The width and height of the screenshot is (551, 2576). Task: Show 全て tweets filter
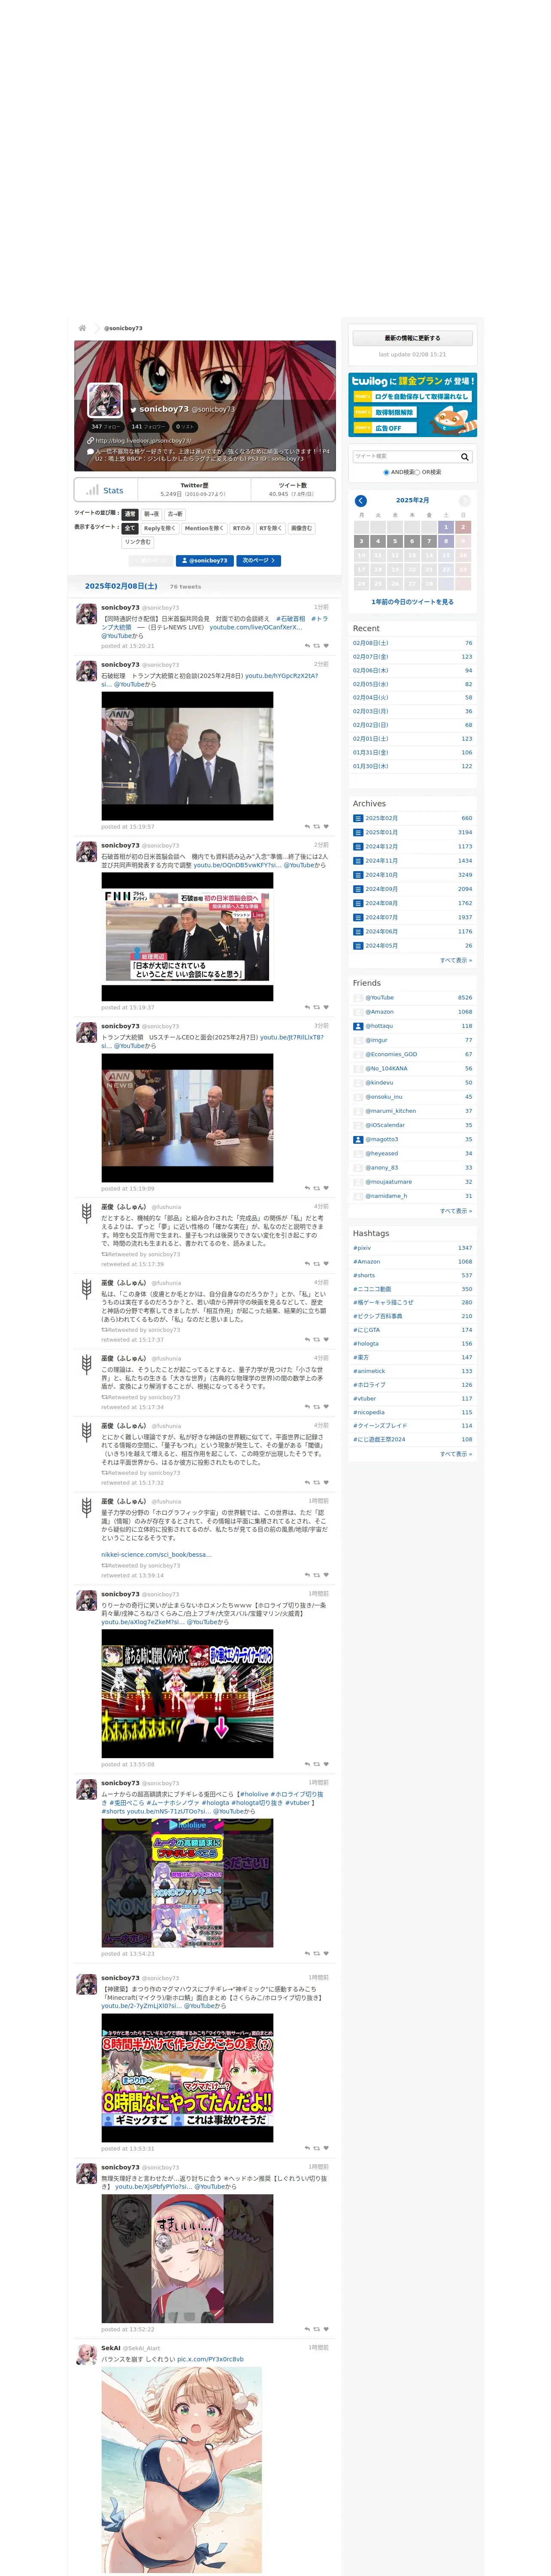tap(130, 528)
